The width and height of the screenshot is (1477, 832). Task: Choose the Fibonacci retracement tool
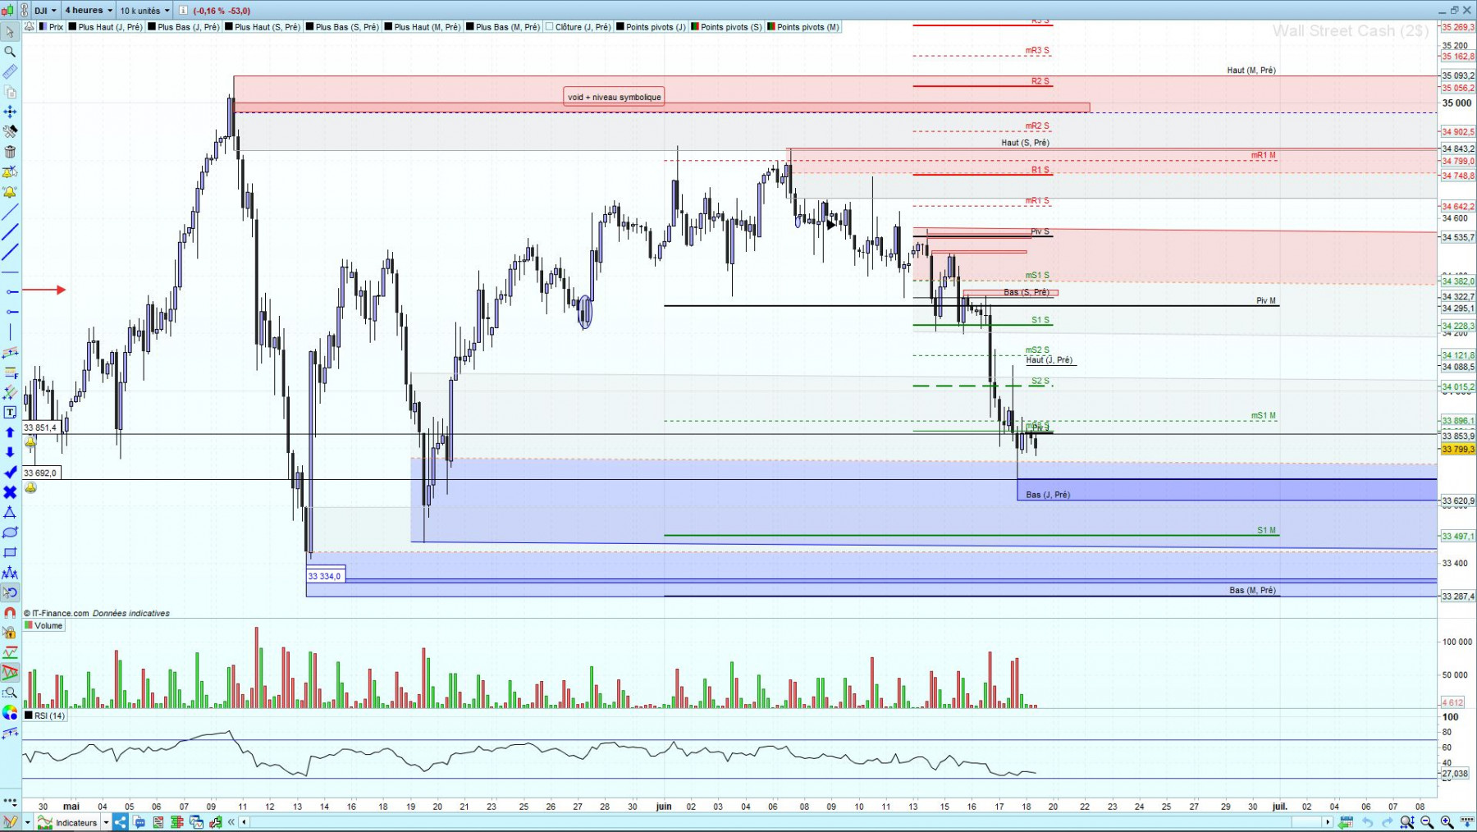coord(10,373)
